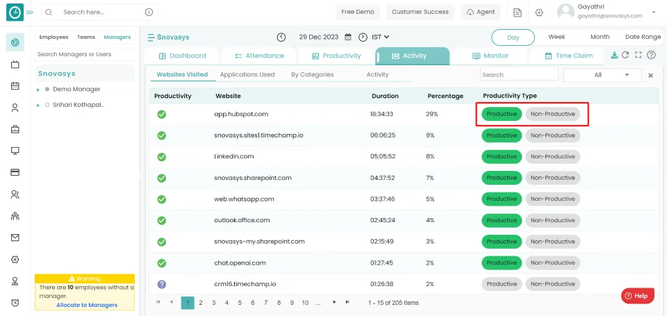Open the date picker calendar icon
The image size is (667, 316).
[348, 37]
